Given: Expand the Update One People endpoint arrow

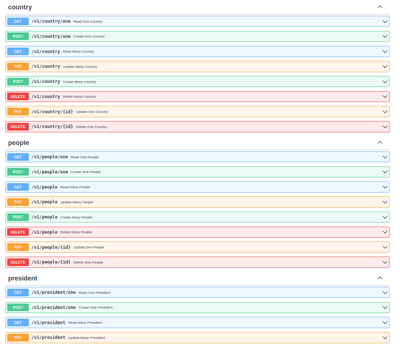Looking at the screenshot, I should 385,247.
